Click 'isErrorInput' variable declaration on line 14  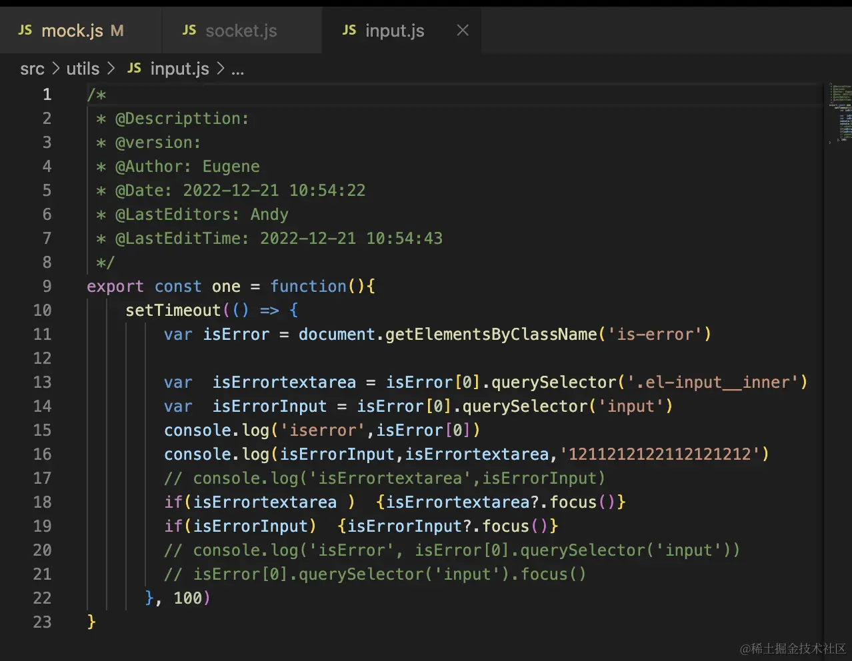269,406
